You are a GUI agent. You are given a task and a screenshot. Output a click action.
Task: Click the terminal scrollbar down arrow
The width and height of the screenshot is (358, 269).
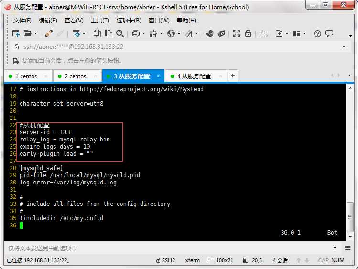(x=350, y=237)
